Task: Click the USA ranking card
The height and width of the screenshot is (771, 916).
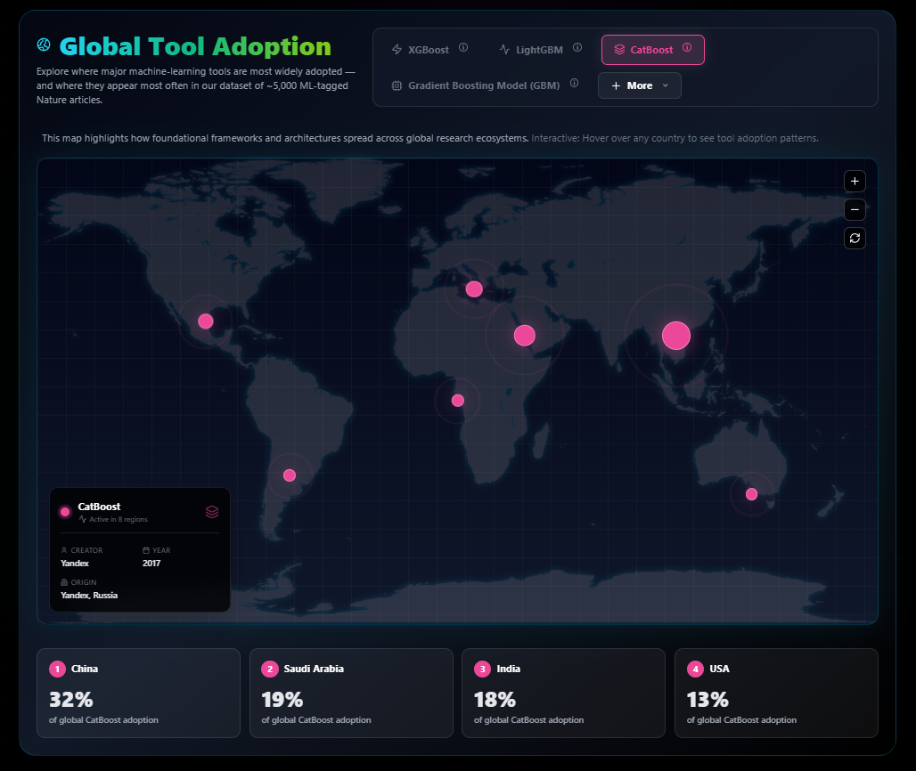Action: pos(776,693)
